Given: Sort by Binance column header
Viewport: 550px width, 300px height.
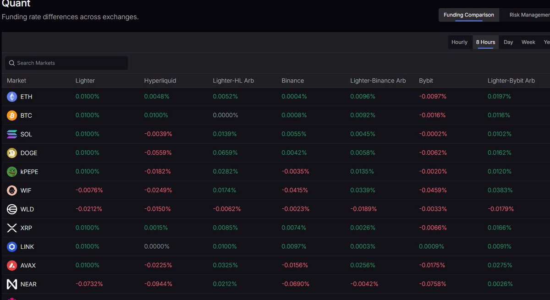Looking at the screenshot, I should tap(293, 81).
